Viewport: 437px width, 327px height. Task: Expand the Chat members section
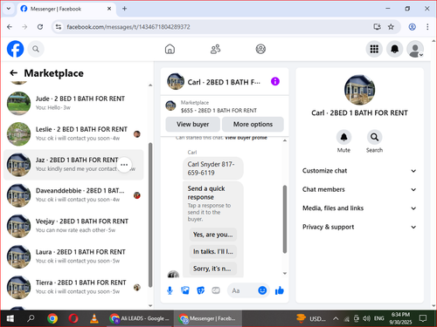[x=359, y=189]
